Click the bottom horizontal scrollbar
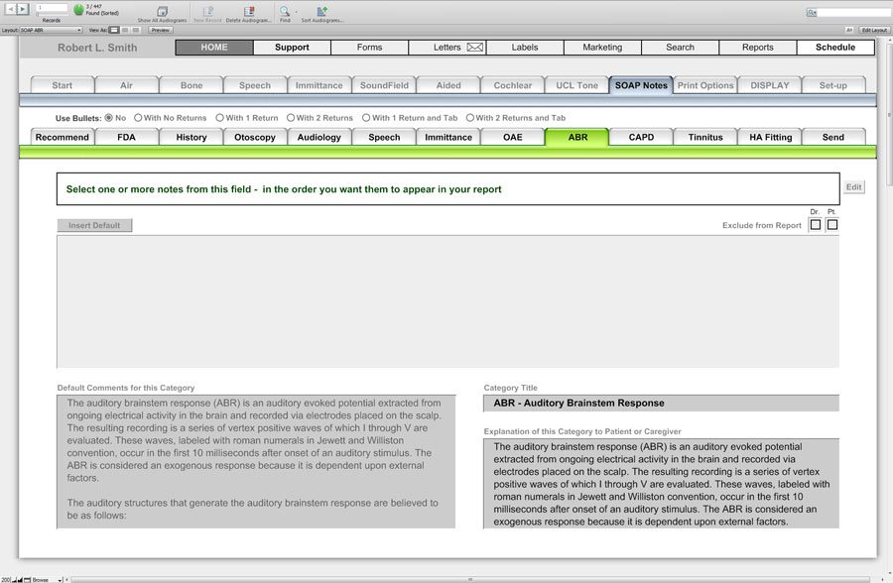Viewport: 893px width, 583px height. coord(470,580)
